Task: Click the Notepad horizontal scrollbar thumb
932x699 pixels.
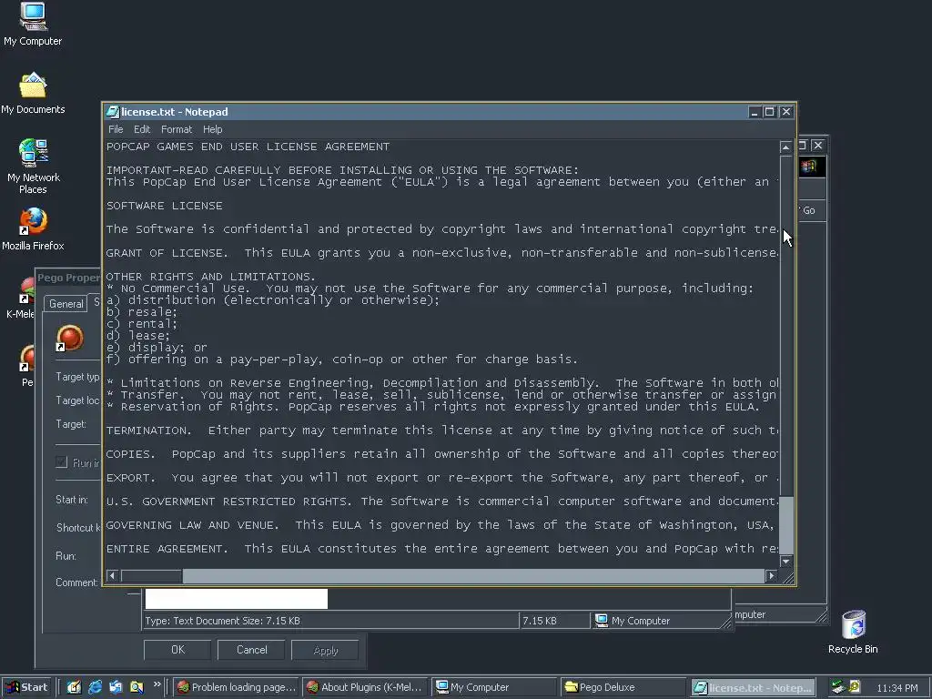Action: (152, 575)
